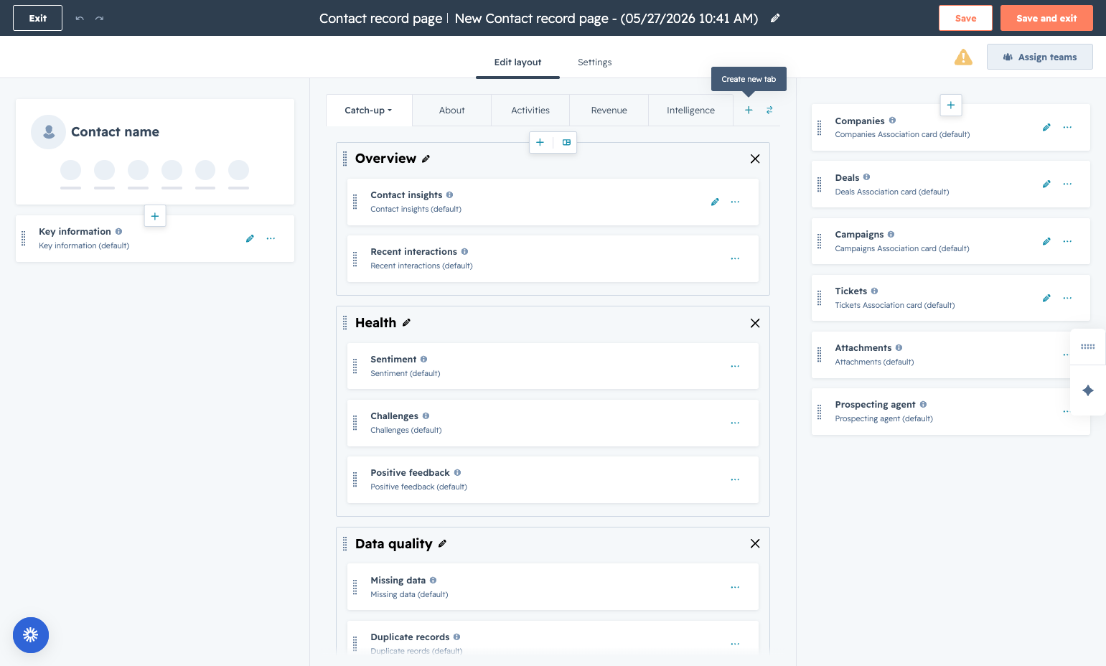This screenshot has width=1106, height=666.
Task: Open Tickets card more options menu
Action: pyautogui.click(x=1067, y=298)
